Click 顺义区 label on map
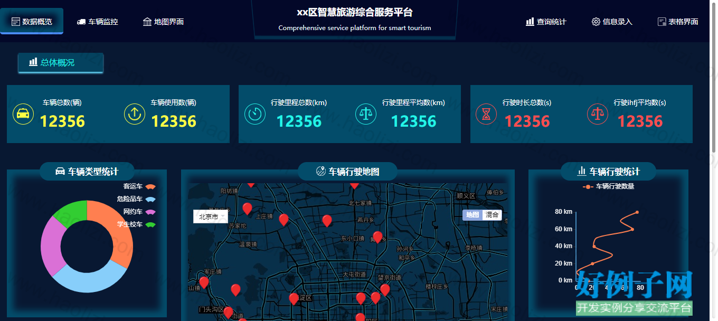Viewport: 718px width, 321px height. point(467,196)
